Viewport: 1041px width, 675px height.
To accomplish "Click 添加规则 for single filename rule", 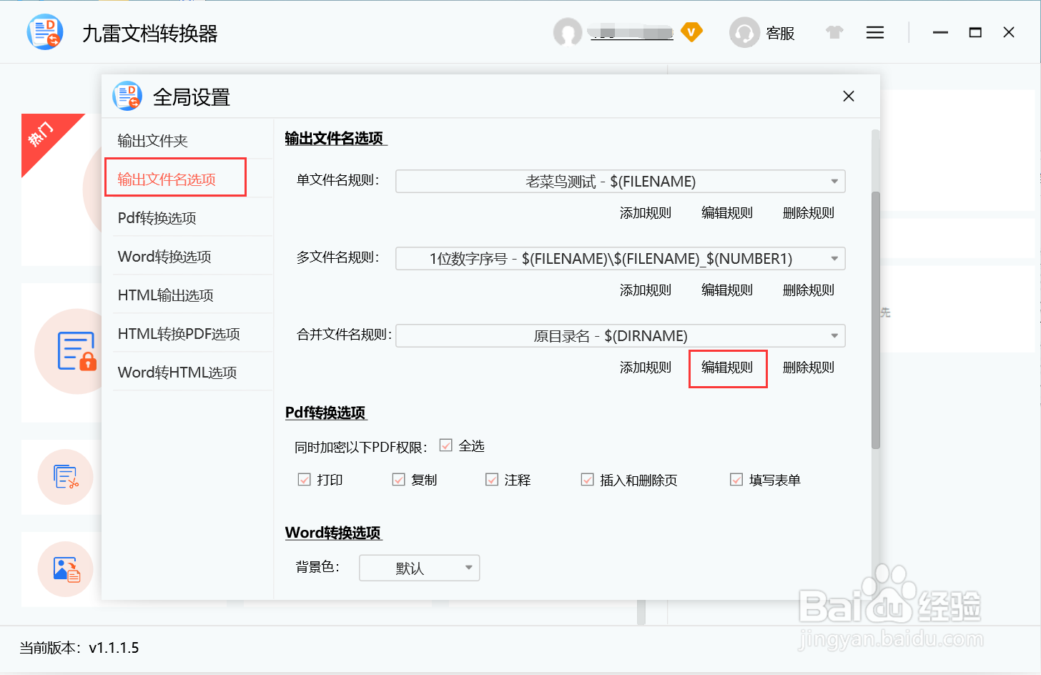I will (x=646, y=213).
